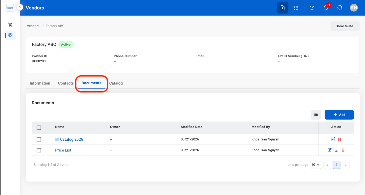Toggle column settings icon beside Add

point(316,115)
